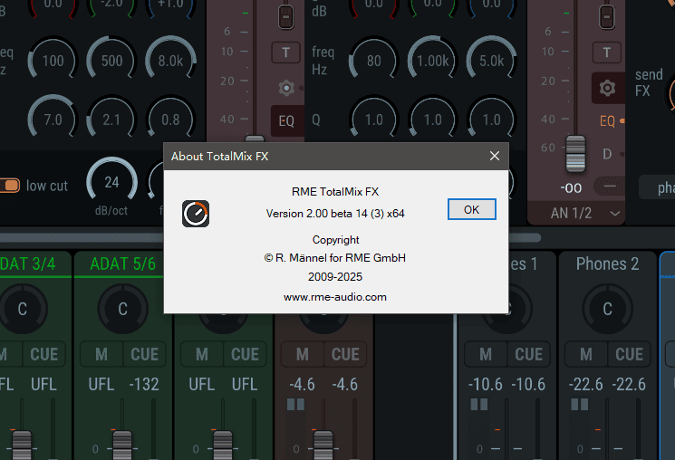The height and width of the screenshot is (460, 675).
Task: Click the pan knob on Phones 2
Action: click(x=607, y=309)
